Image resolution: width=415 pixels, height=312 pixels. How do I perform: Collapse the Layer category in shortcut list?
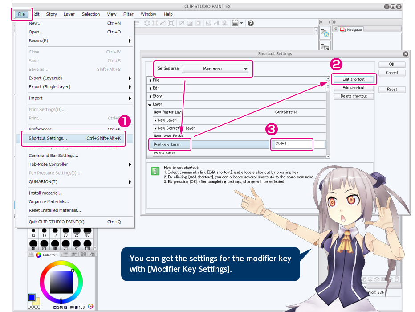tap(151, 104)
